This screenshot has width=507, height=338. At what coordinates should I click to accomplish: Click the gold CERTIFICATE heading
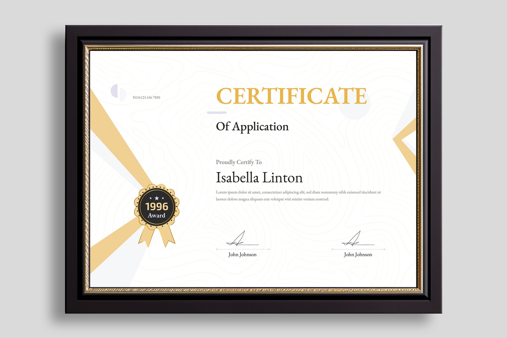[292, 96]
